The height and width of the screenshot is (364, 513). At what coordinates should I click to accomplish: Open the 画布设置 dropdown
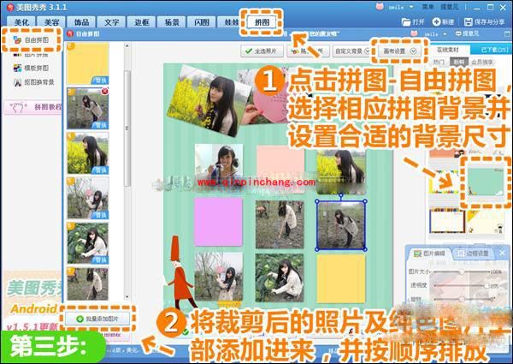pyautogui.click(x=399, y=51)
